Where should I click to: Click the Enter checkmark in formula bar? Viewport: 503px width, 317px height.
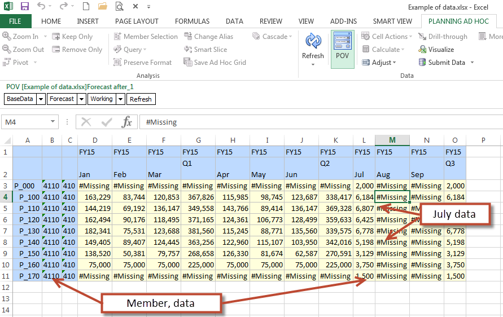[x=107, y=122]
